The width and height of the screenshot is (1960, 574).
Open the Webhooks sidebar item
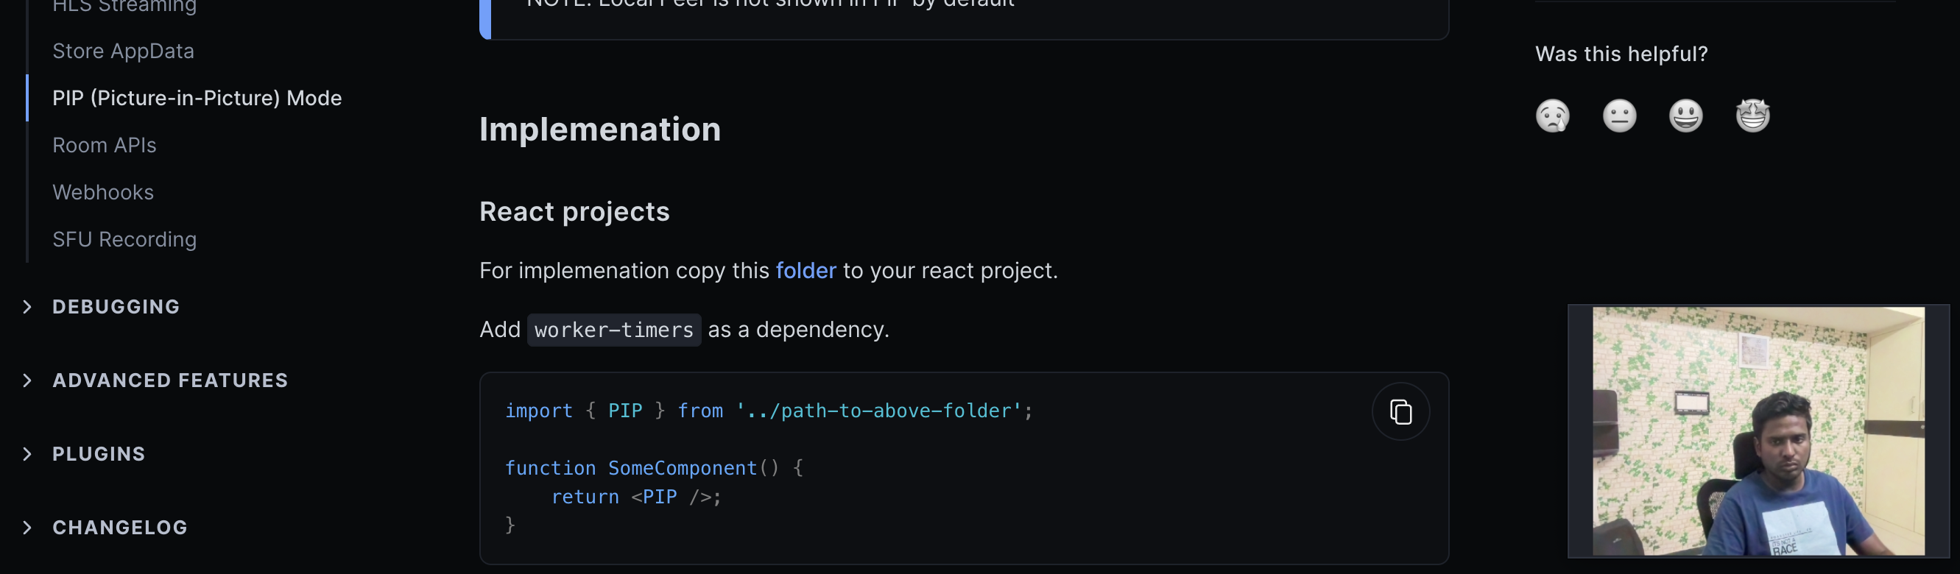click(103, 192)
